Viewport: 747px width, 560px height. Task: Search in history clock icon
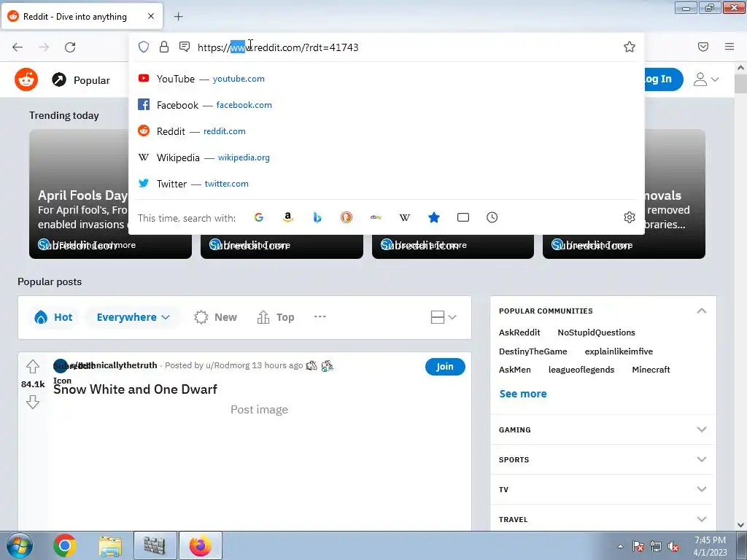pos(492,217)
